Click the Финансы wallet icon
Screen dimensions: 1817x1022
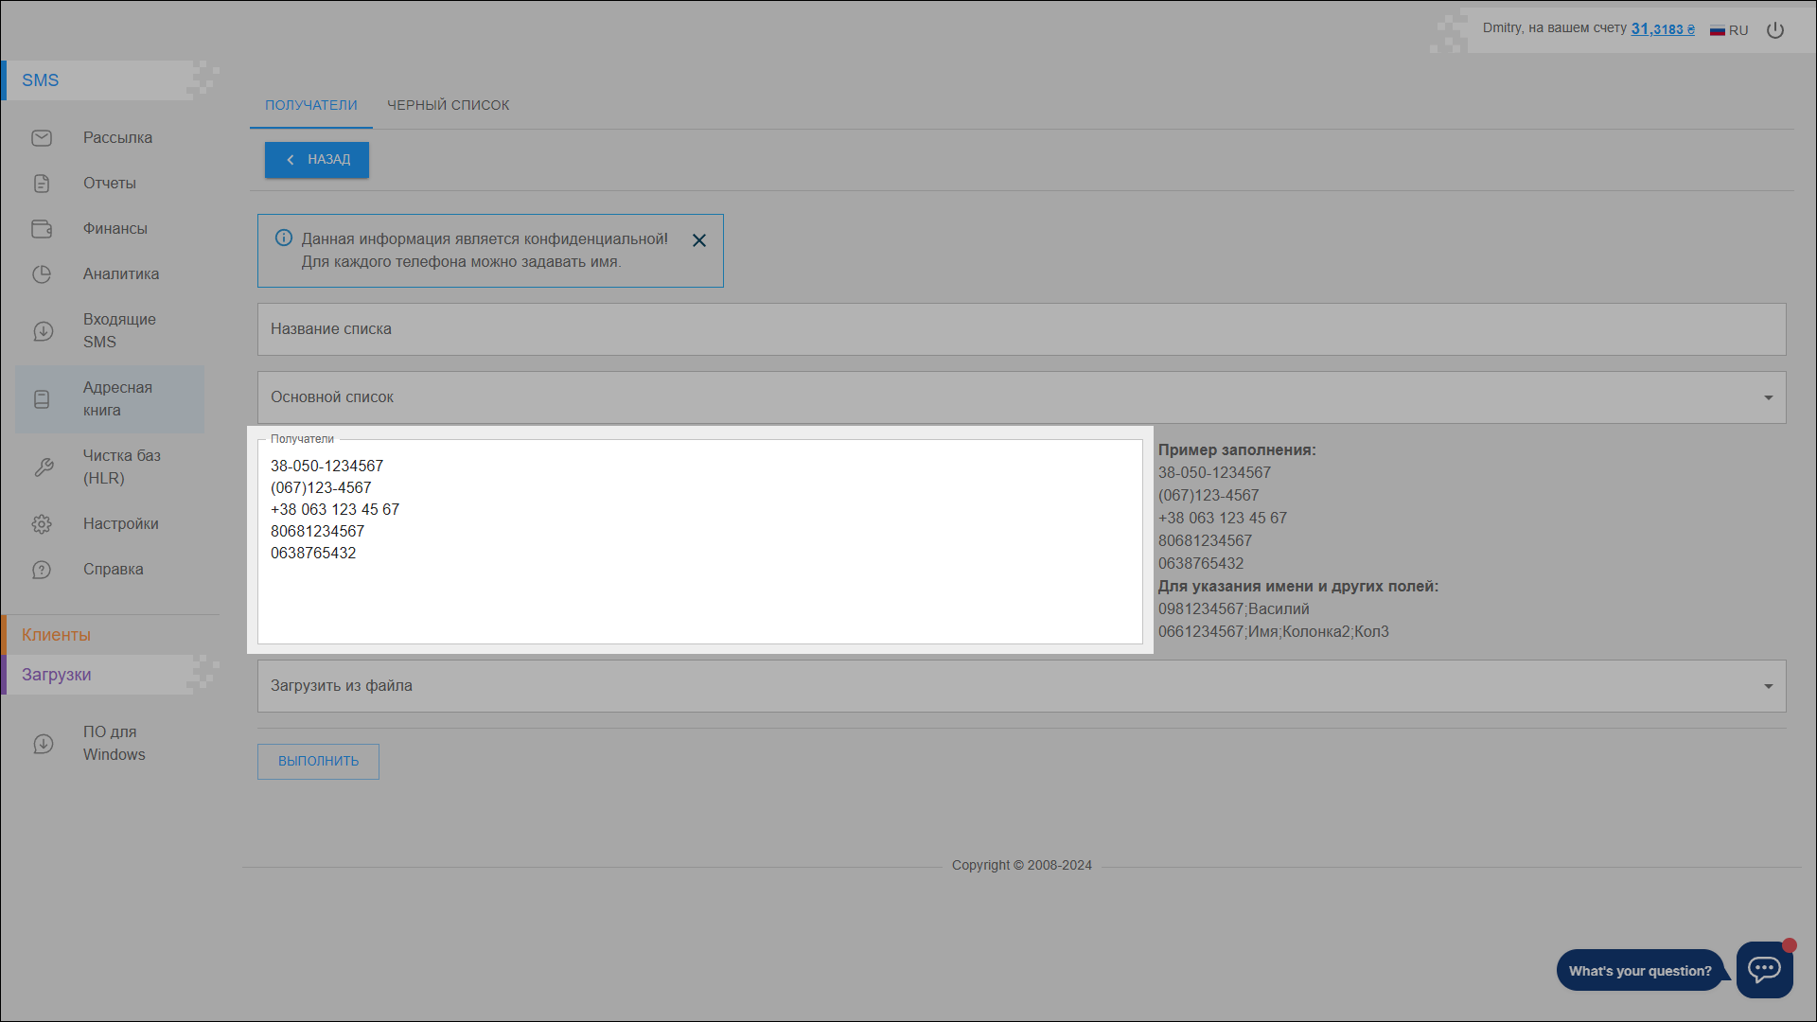tap(42, 229)
